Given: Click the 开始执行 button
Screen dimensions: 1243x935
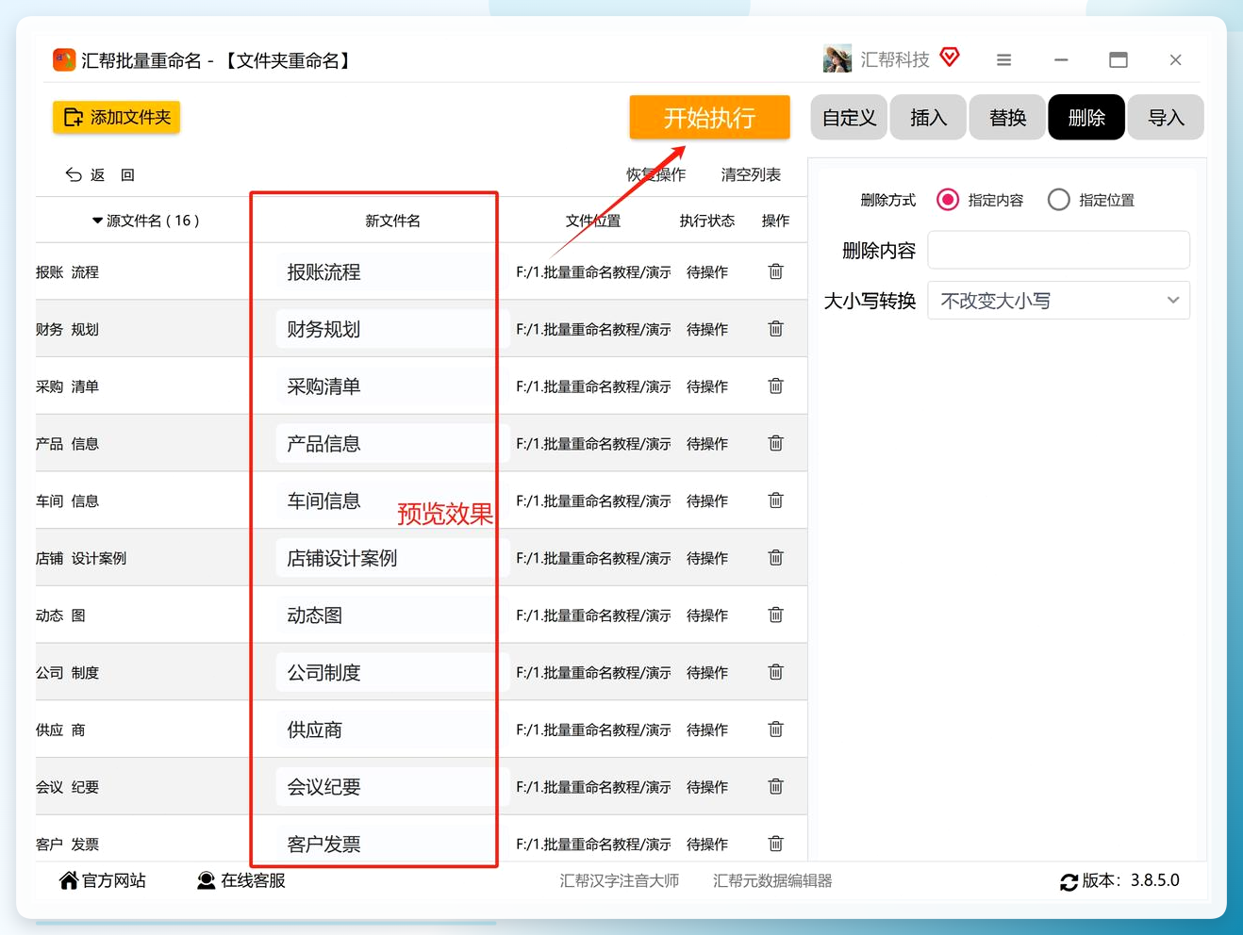Looking at the screenshot, I should [709, 118].
